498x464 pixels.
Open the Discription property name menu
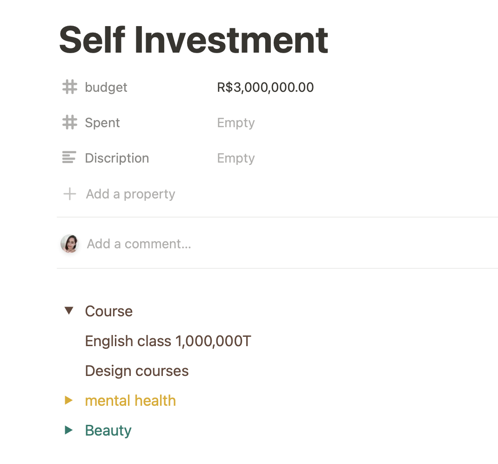tap(117, 158)
